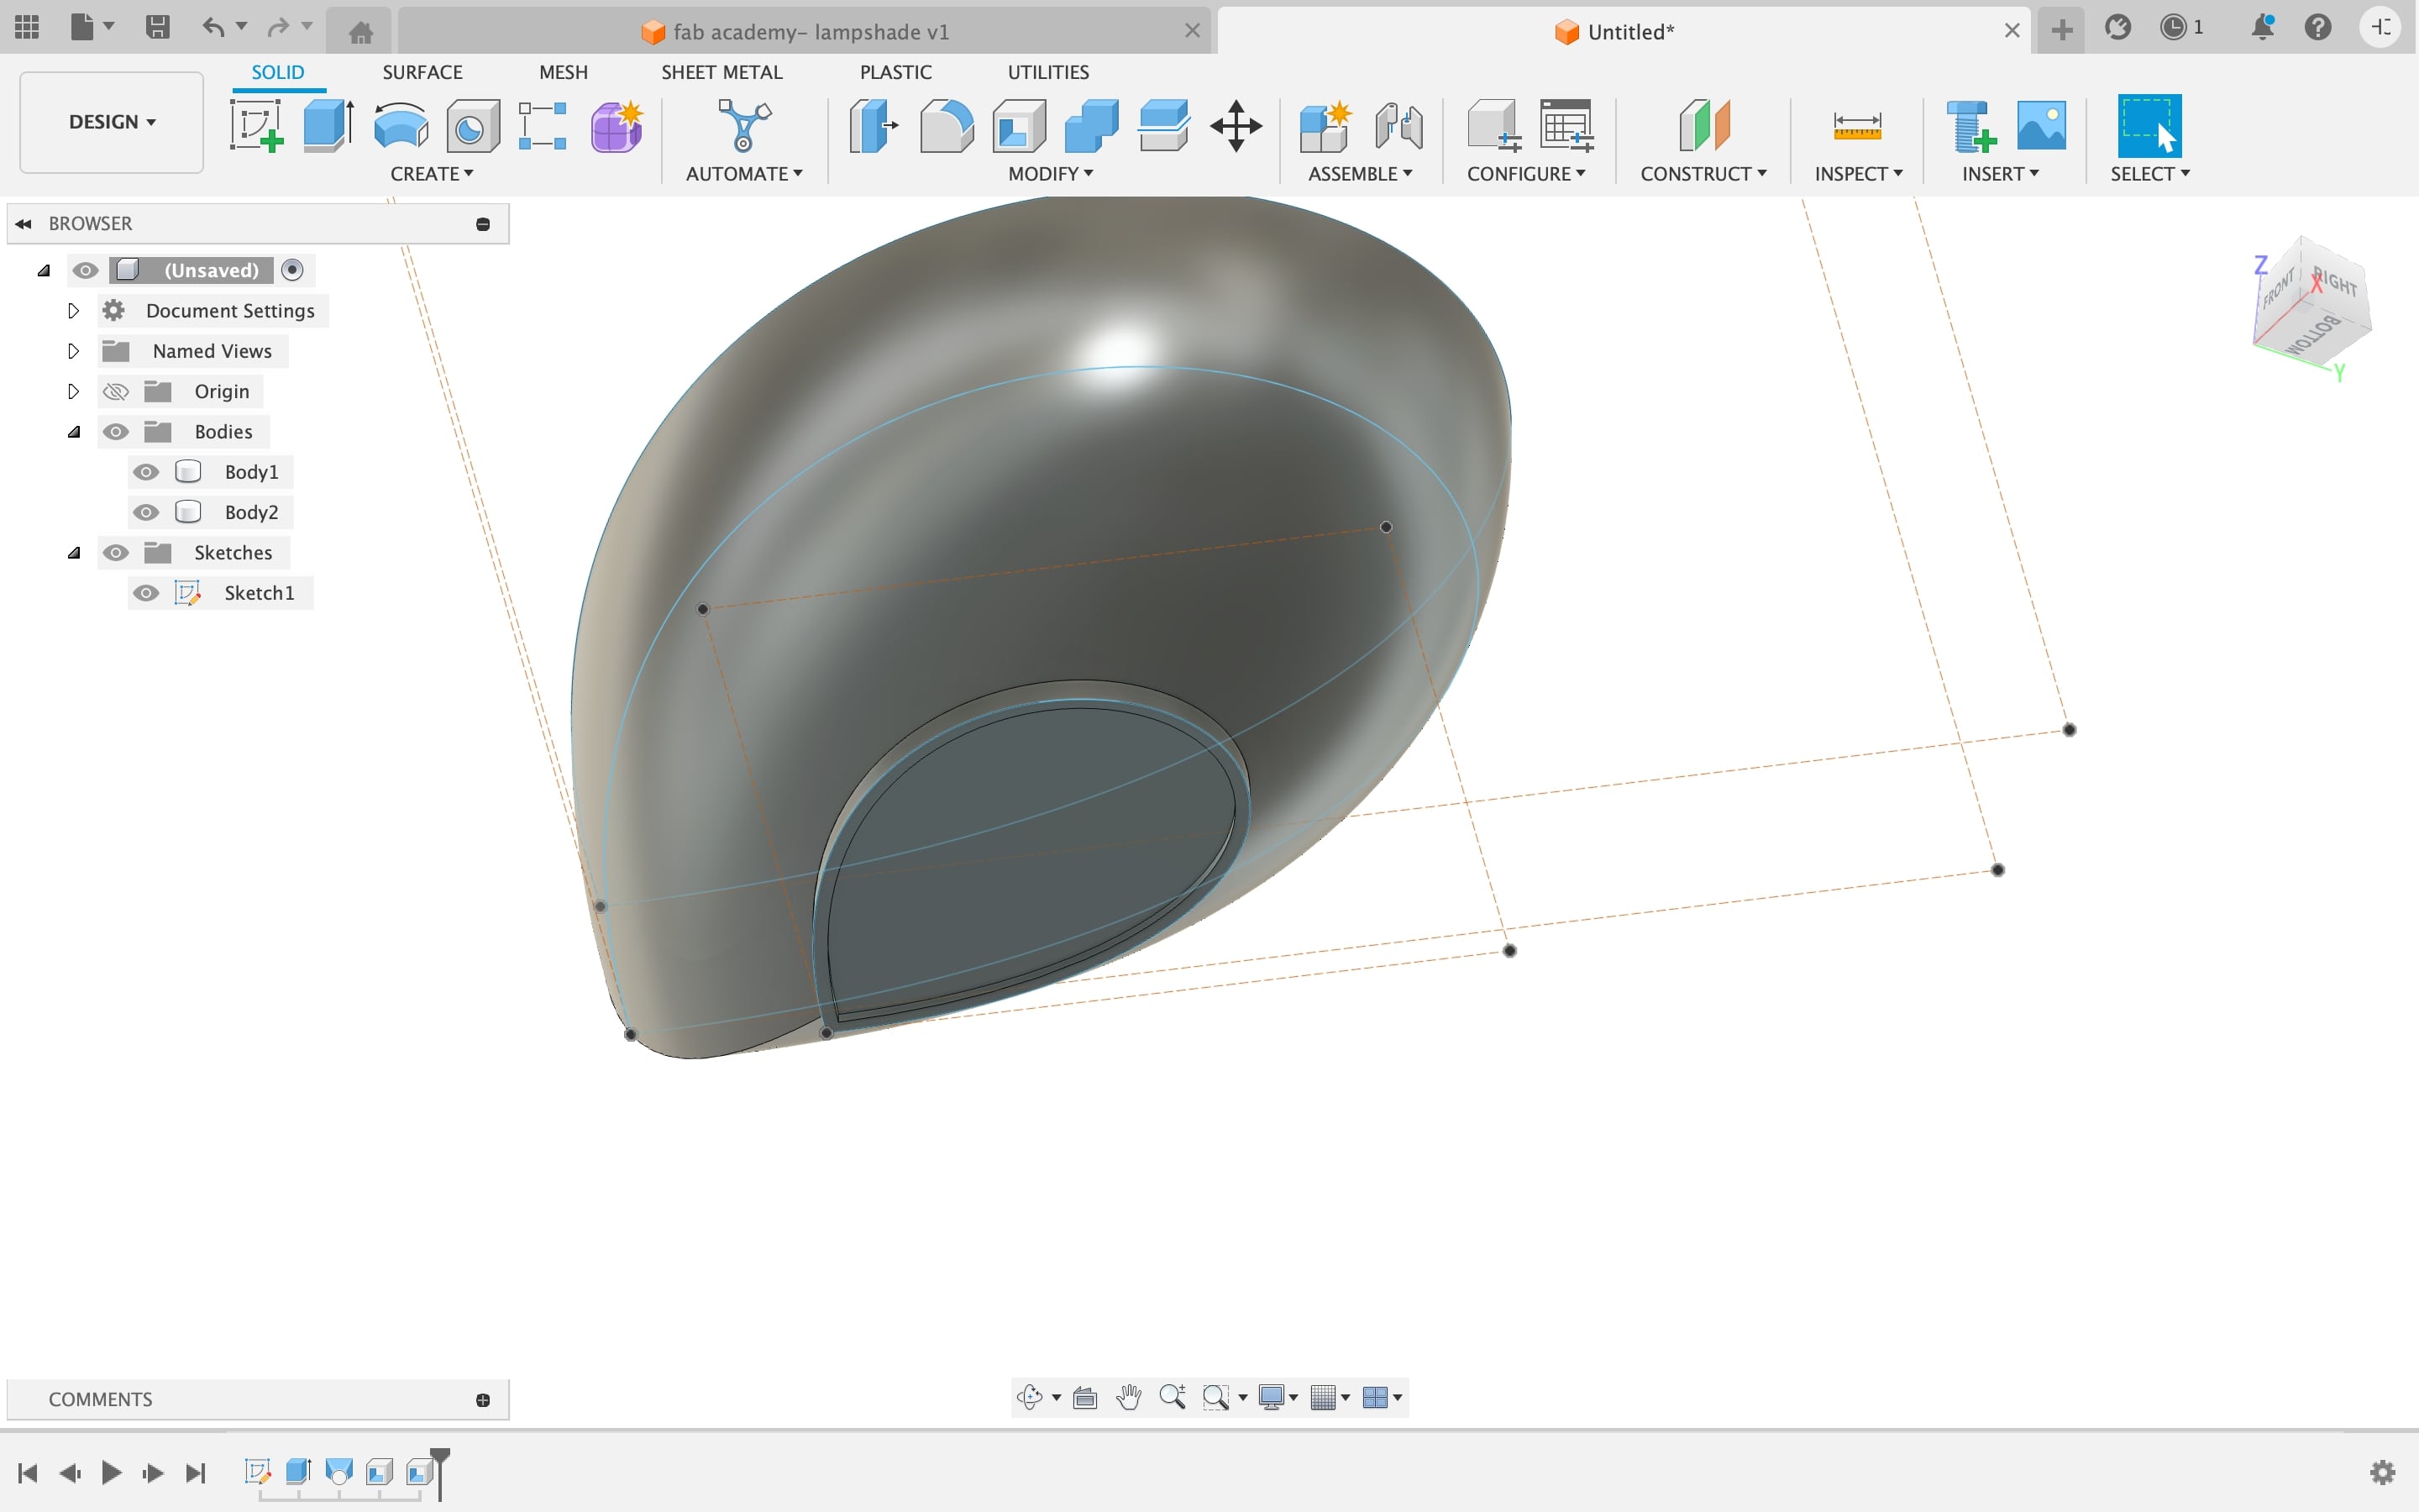Viewport: 2419px width, 1512px height.
Task: Hide the Bodies folder
Action: point(116,432)
